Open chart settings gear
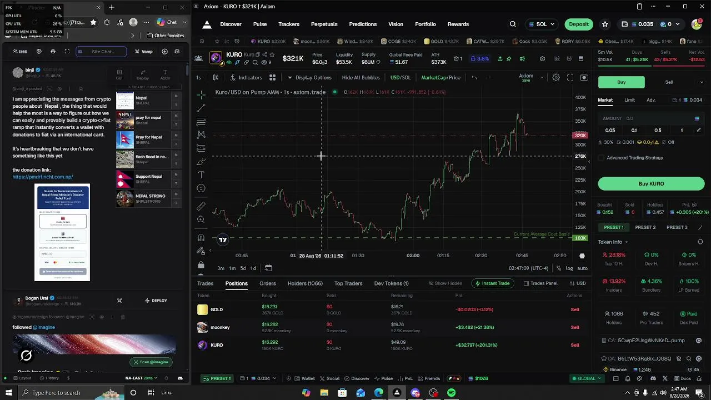 (x=556, y=78)
